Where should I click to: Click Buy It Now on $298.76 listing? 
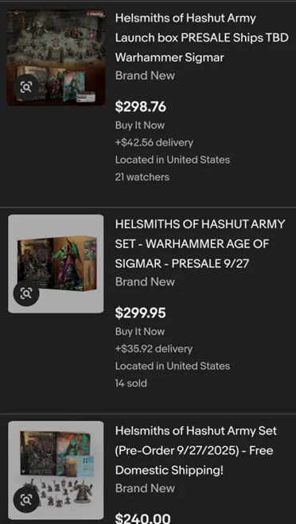140,126
